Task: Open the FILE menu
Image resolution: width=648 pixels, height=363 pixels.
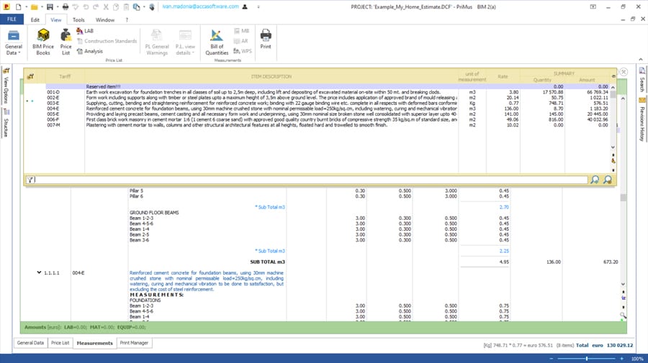Action: click(12, 19)
